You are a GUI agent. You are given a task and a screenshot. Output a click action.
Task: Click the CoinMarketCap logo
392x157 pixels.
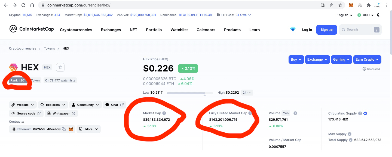(x=32, y=29)
